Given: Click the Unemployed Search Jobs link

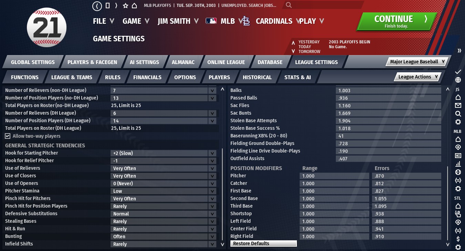Looking at the screenshot, I should tap(249, 6).
